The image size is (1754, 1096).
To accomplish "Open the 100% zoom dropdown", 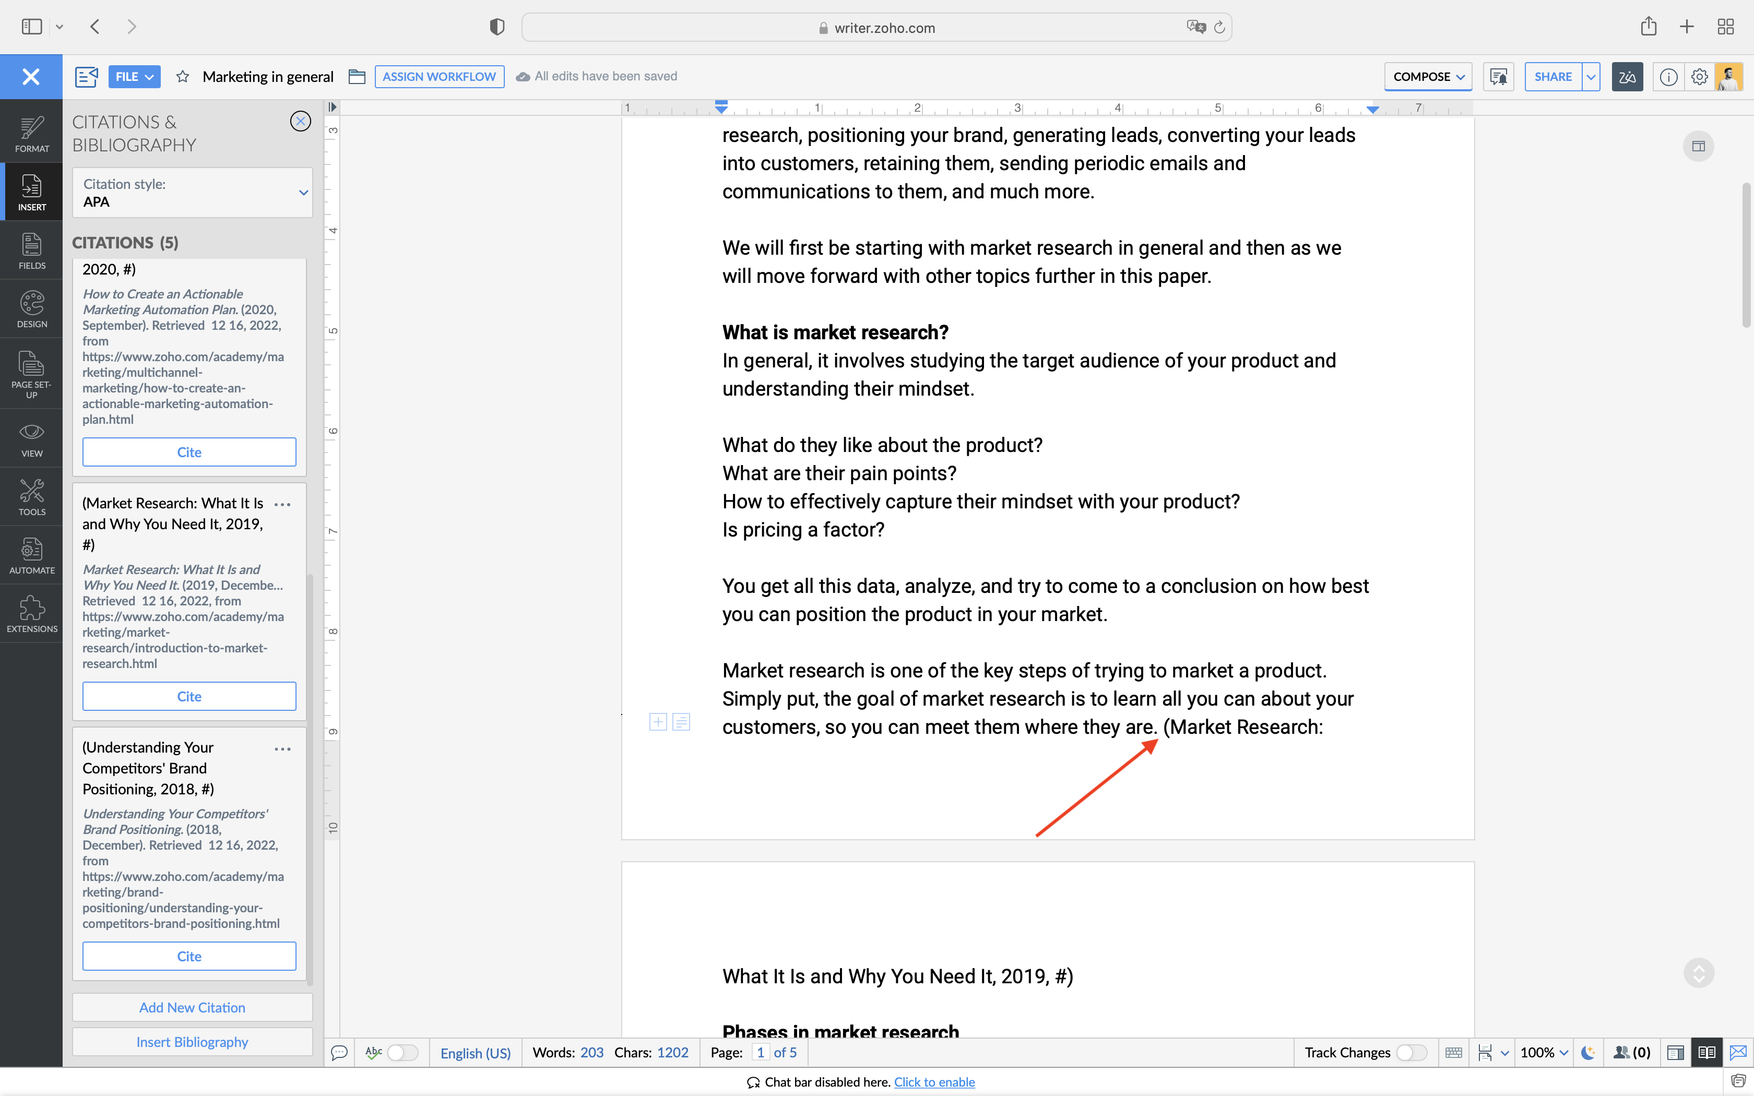I will click(x=1544, y=1053).
